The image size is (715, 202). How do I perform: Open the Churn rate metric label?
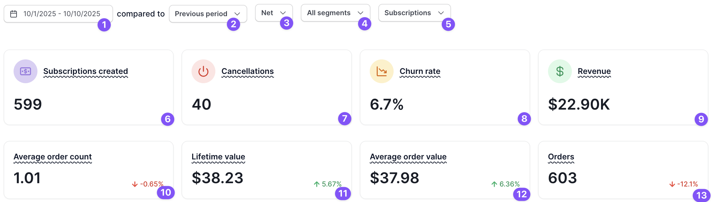click(420, 71)
